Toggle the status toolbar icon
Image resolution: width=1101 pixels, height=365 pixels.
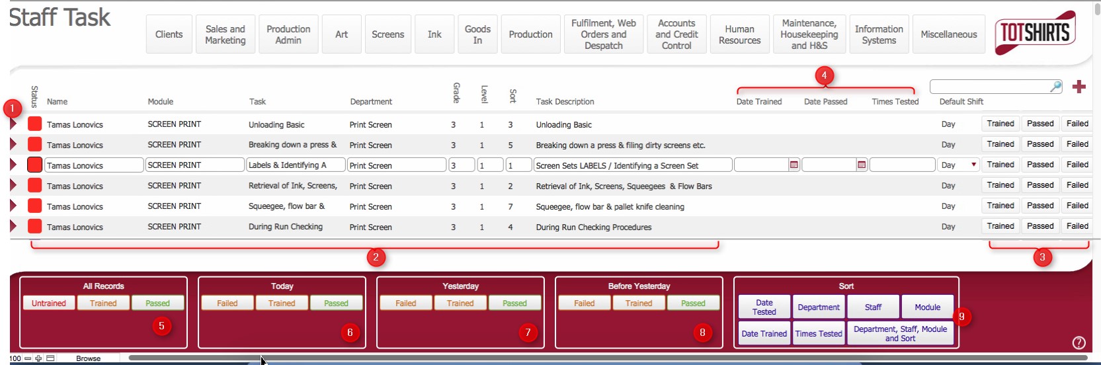pos(50,358)
